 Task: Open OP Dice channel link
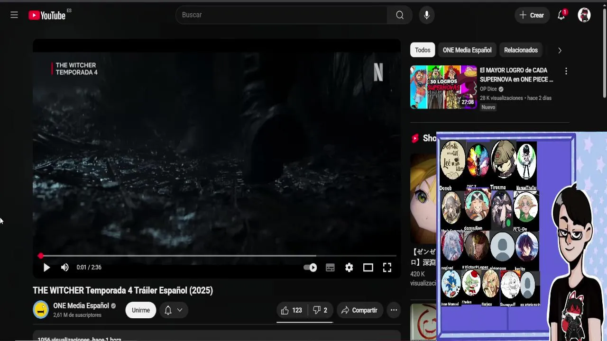coord(488,89)
